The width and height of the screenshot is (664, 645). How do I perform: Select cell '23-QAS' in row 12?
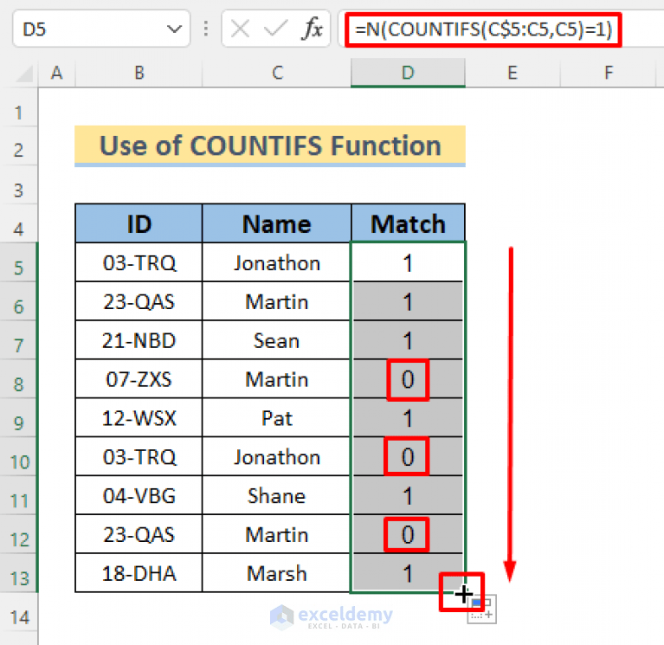tap(139, 534)
